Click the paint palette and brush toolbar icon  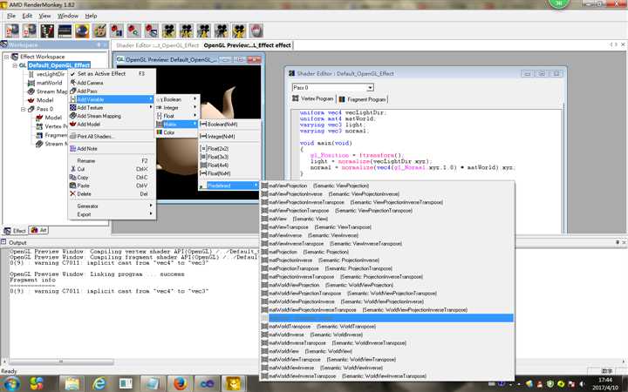coord(99,30)
